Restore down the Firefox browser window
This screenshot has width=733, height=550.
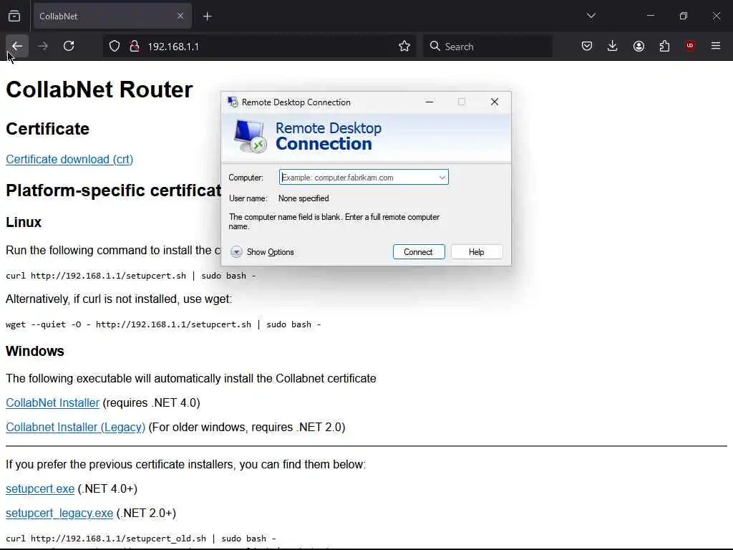click(684, 16)
